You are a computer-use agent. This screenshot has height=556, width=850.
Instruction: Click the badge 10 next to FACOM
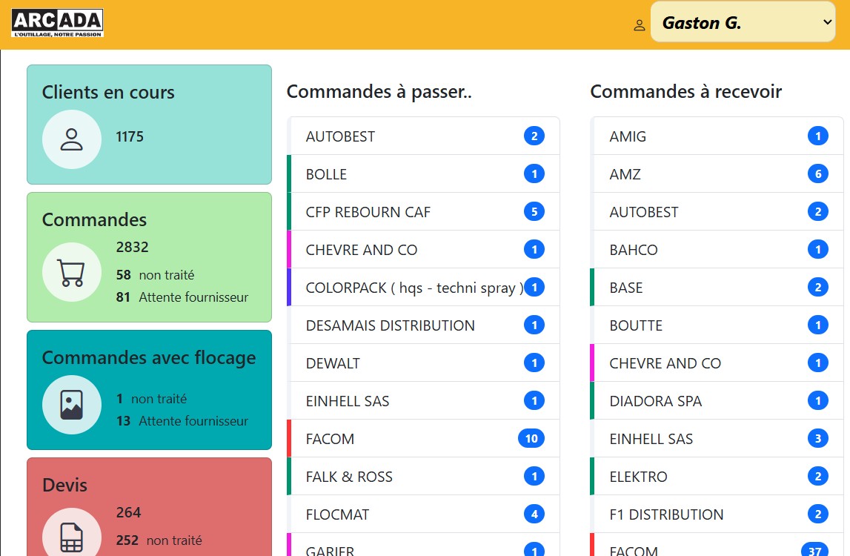(x=531, y=439)
